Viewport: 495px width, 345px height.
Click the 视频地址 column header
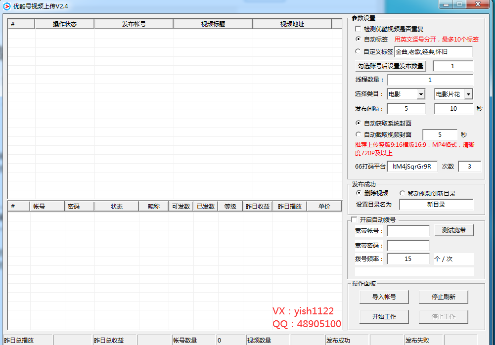pyautogui.click(x=292, y=24)
